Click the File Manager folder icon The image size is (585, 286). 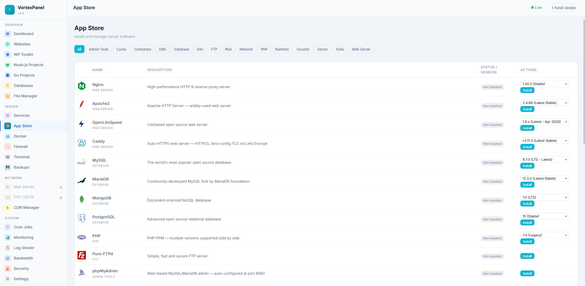[8, 96]
